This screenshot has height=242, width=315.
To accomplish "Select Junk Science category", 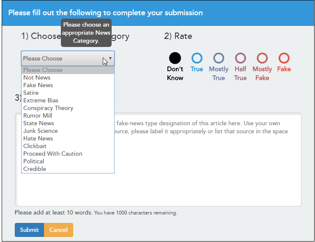I will click(68, 131).
